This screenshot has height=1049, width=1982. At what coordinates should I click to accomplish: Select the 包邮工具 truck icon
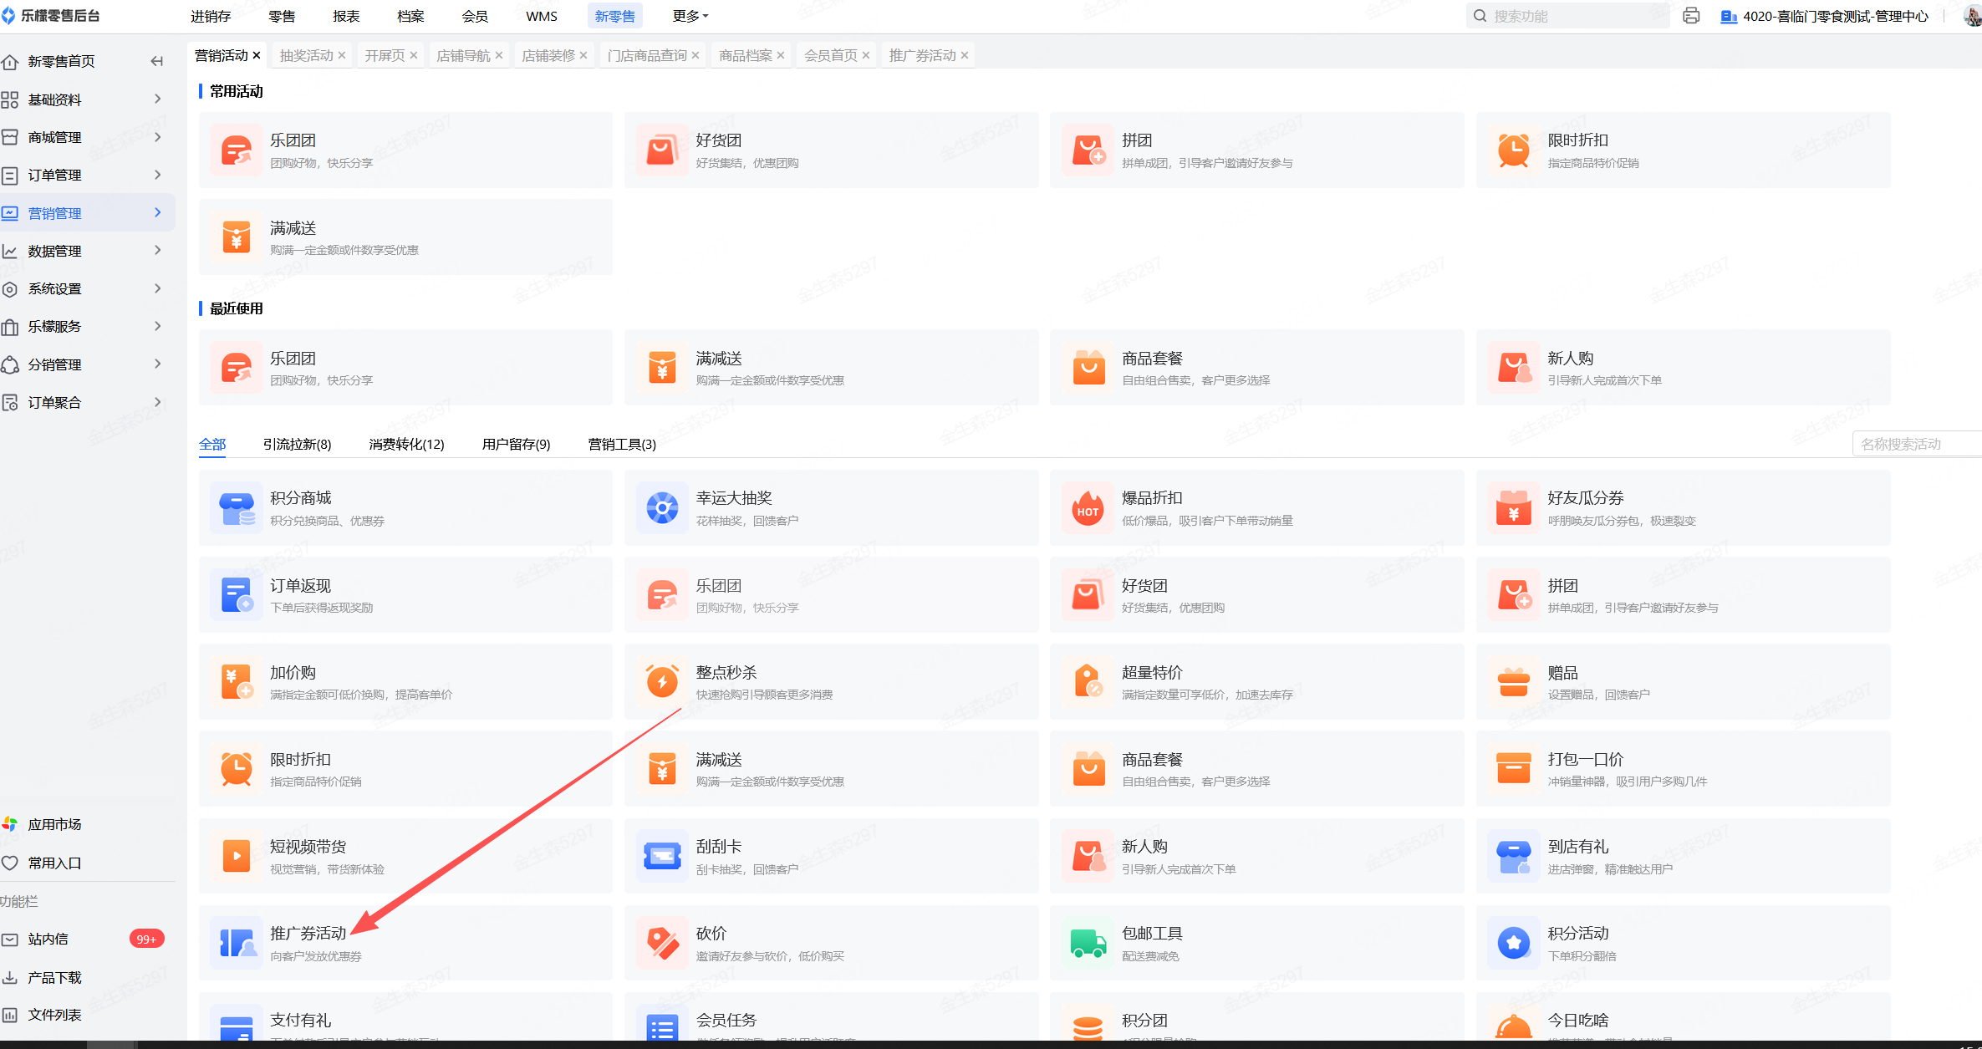[x=1088, y=943]
